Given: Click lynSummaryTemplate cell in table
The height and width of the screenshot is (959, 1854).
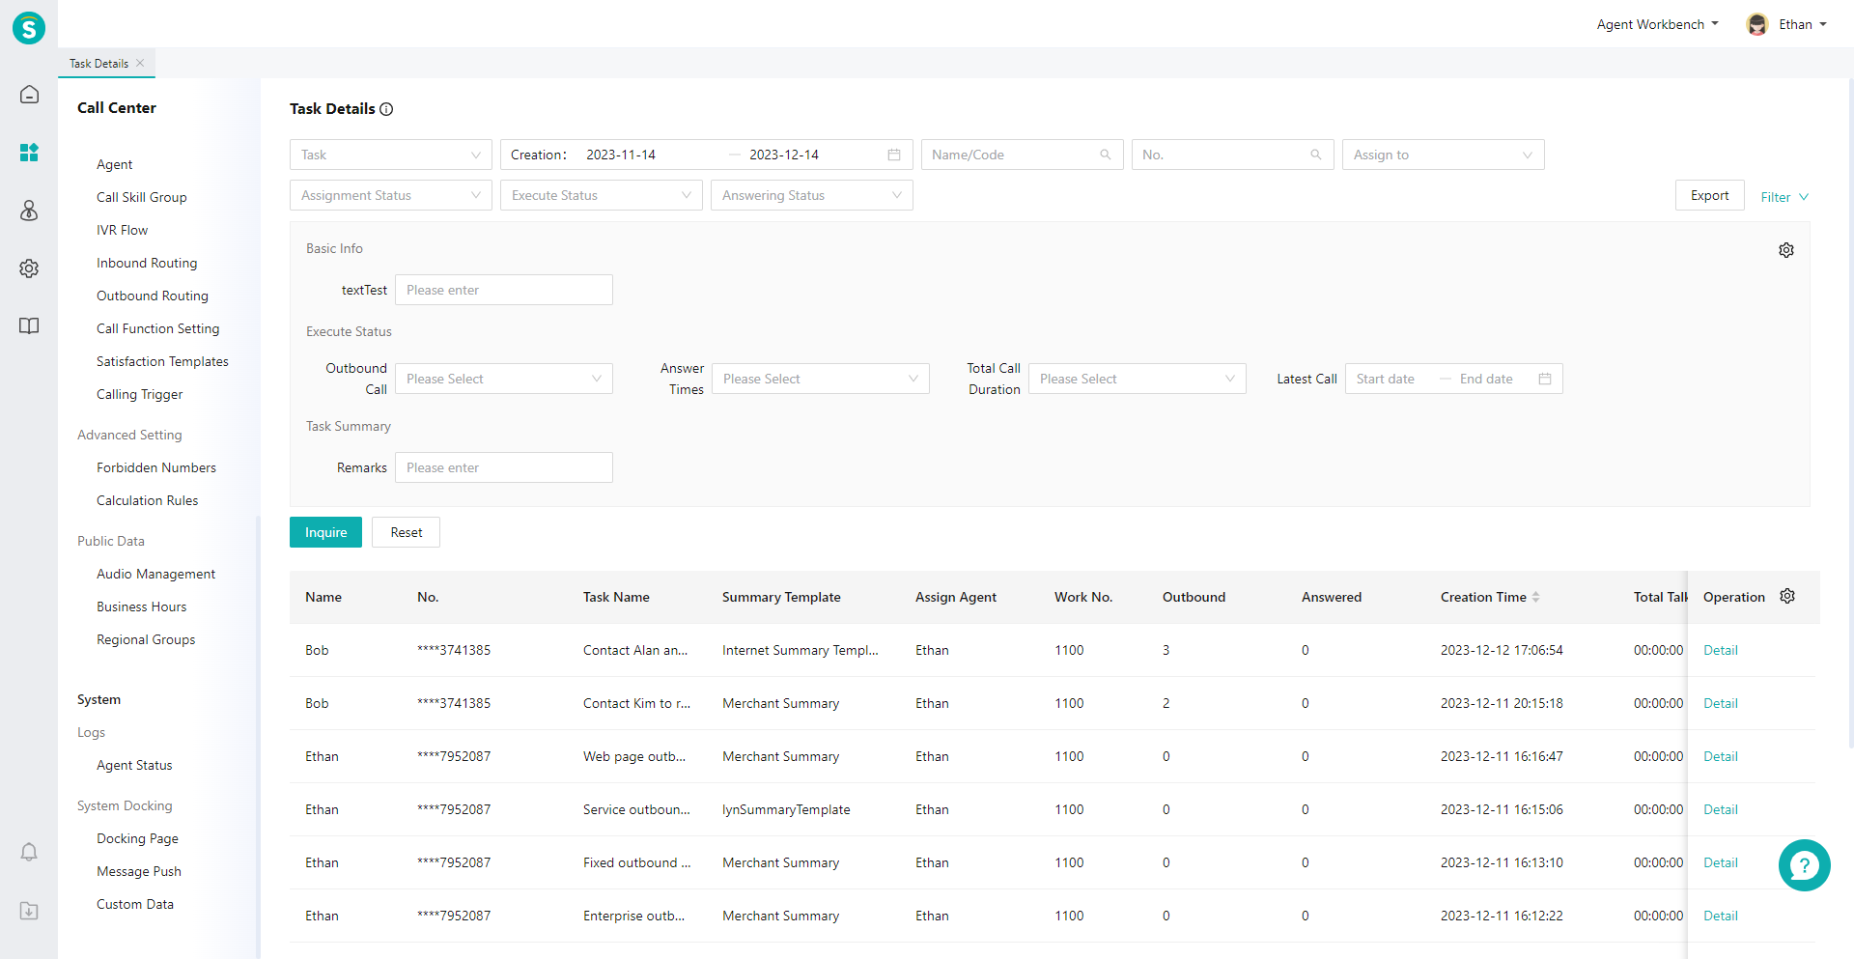Looking at the screenshot, I should (786, 809).
